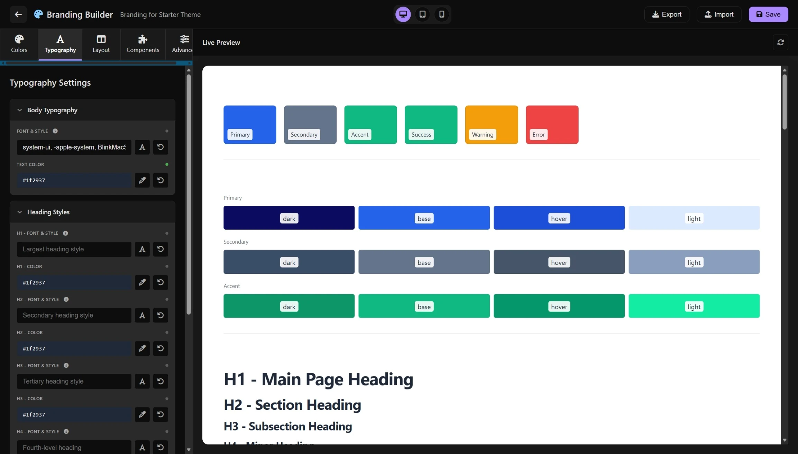Open eyedropper for body Text Color
Screen dimensions: 798x454
pos(142,180)
